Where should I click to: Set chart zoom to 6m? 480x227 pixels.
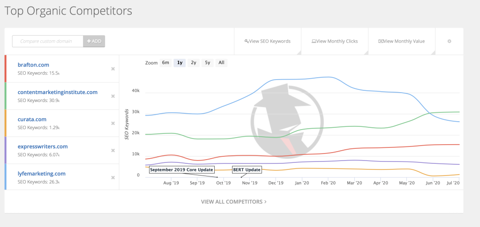(165, 63)
